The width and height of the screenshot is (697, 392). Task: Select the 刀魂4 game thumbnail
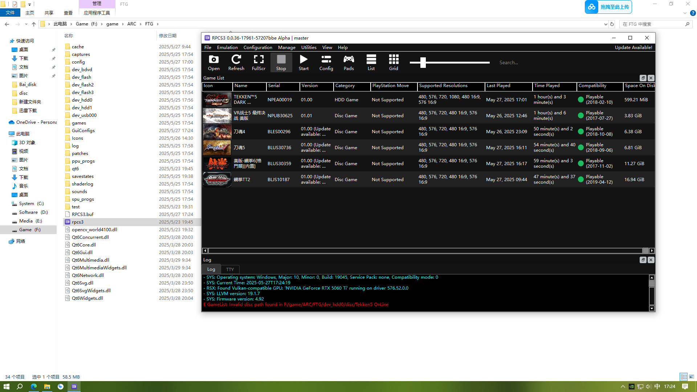click(x=217, y=131)
